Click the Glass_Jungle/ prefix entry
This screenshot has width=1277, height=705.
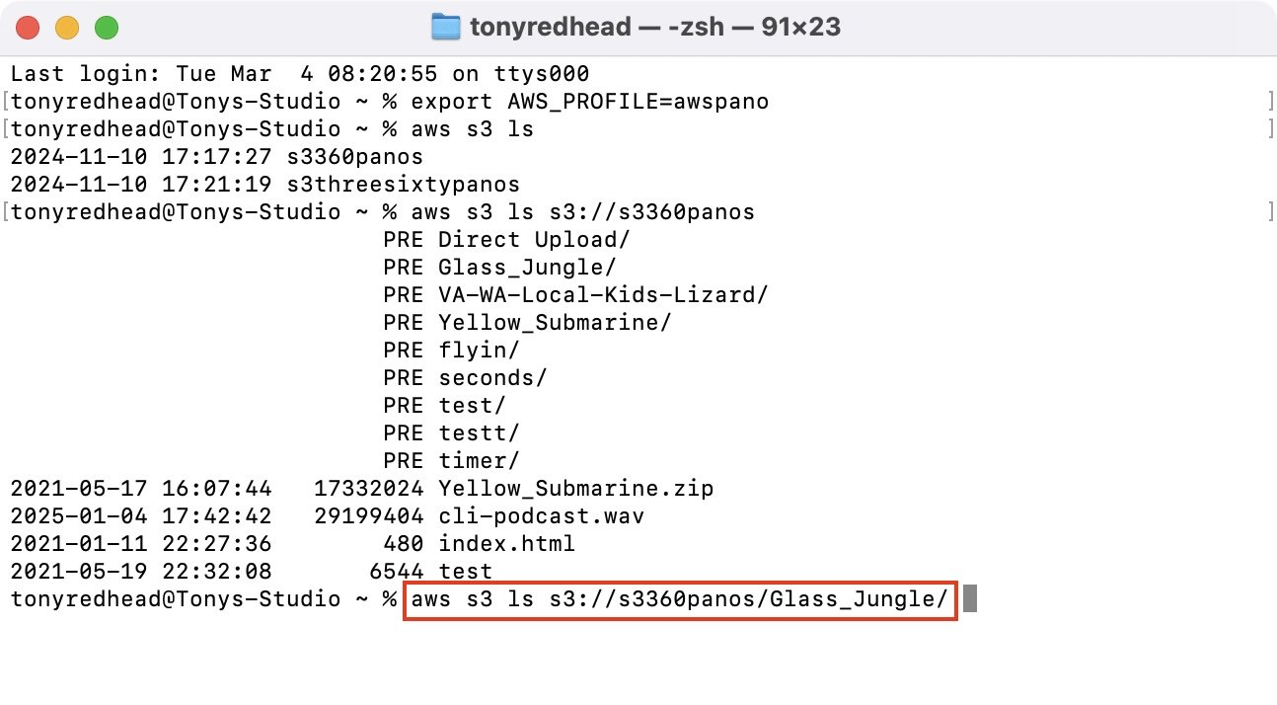point(527,267)
